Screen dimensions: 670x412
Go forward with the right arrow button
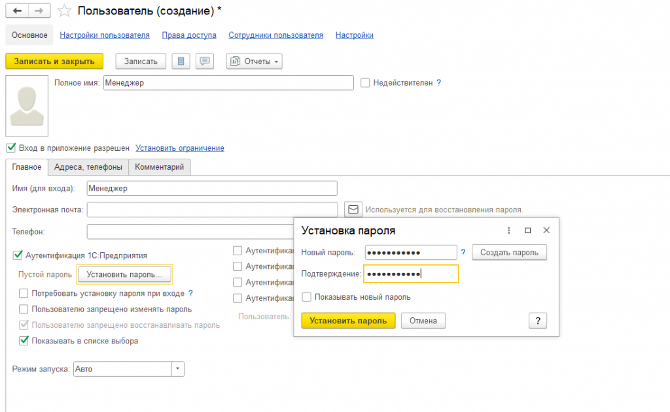coord(39,10)
